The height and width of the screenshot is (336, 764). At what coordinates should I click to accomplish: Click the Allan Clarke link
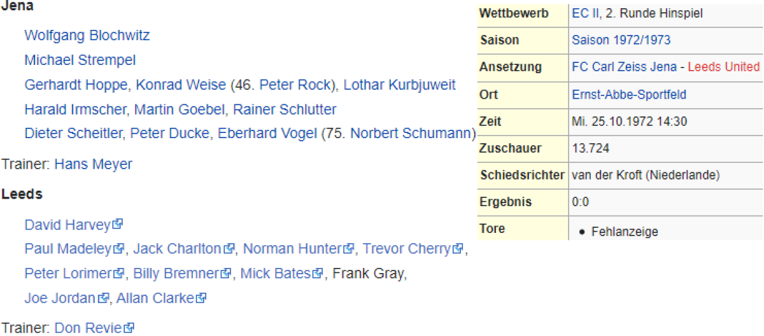[x=157, y=298]
